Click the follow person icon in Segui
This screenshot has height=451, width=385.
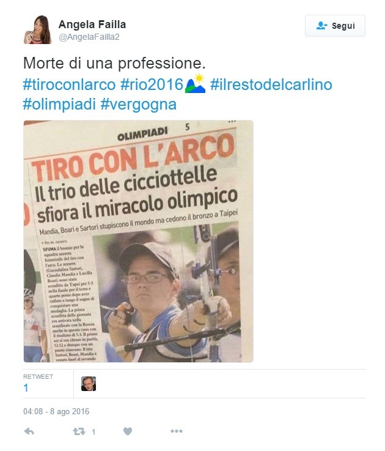click(x=322, y=26)
